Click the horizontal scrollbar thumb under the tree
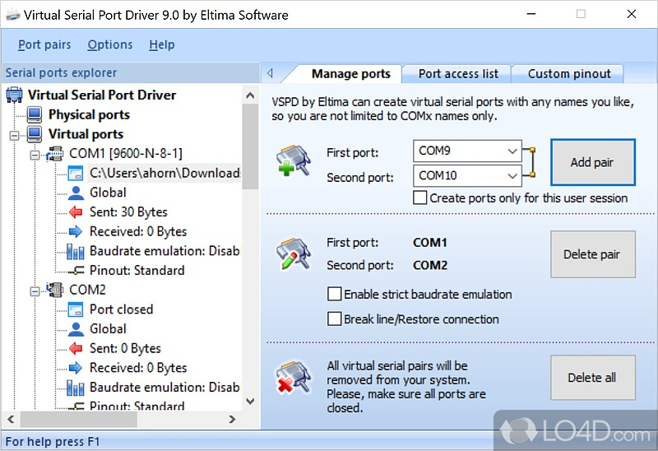 [x=78, y=419]
